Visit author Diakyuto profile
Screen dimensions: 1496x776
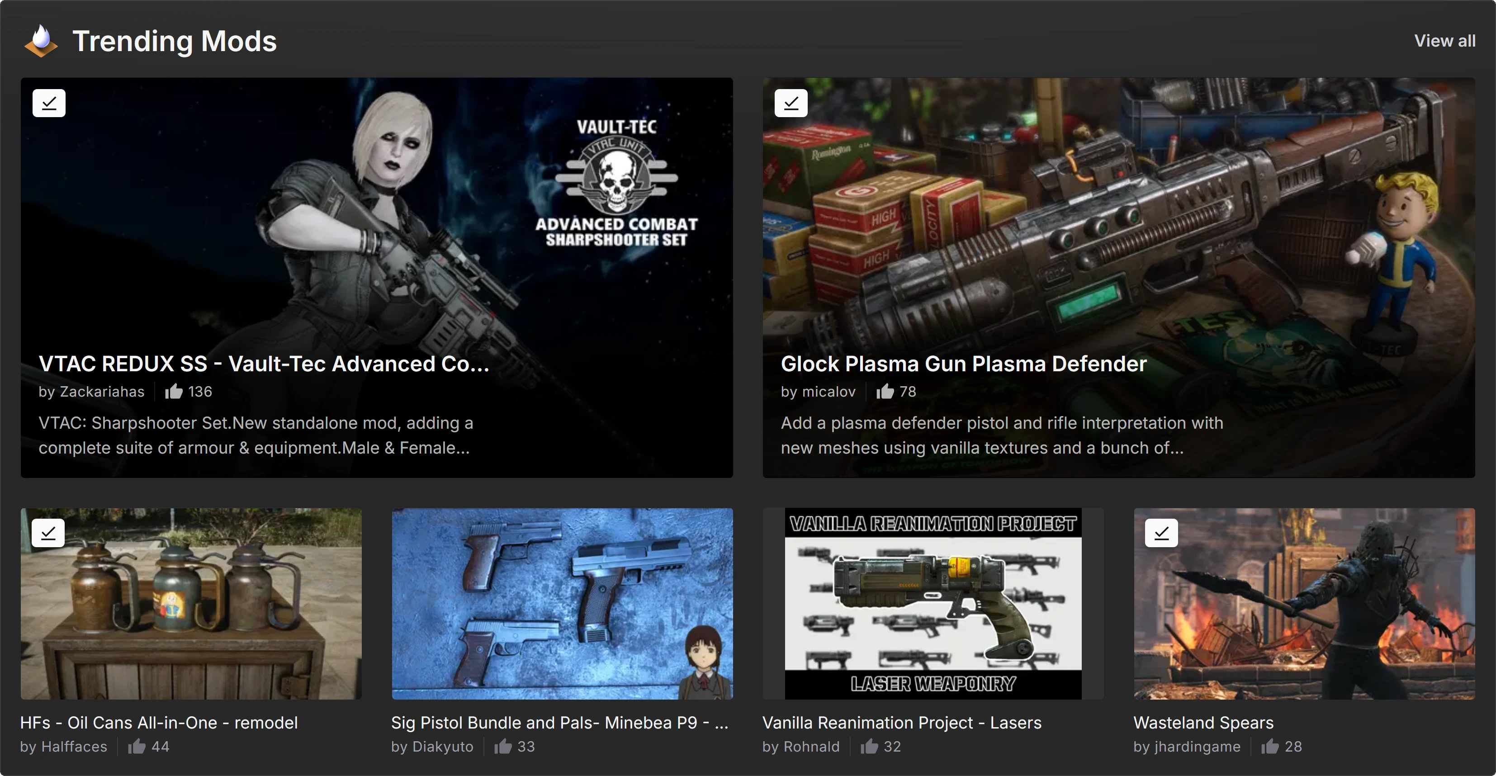pos(443,746)
